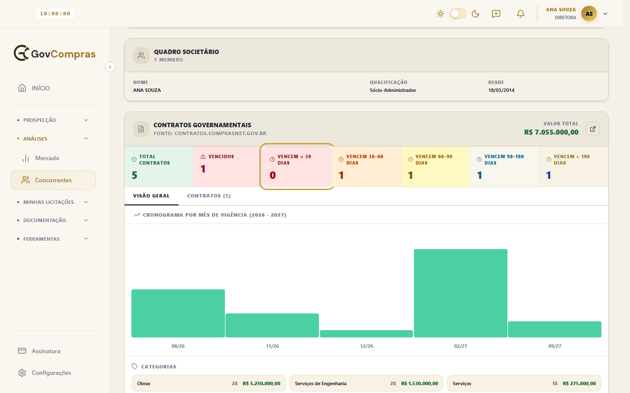Click the Quadro Societário people icon

tap(141, 56)
